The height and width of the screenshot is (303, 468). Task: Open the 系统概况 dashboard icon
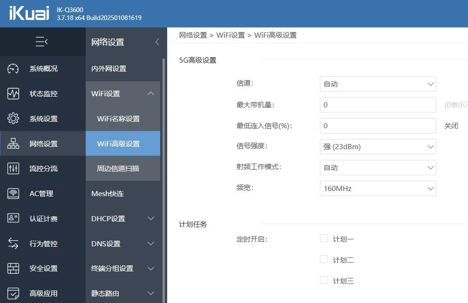tap(13, 68)
